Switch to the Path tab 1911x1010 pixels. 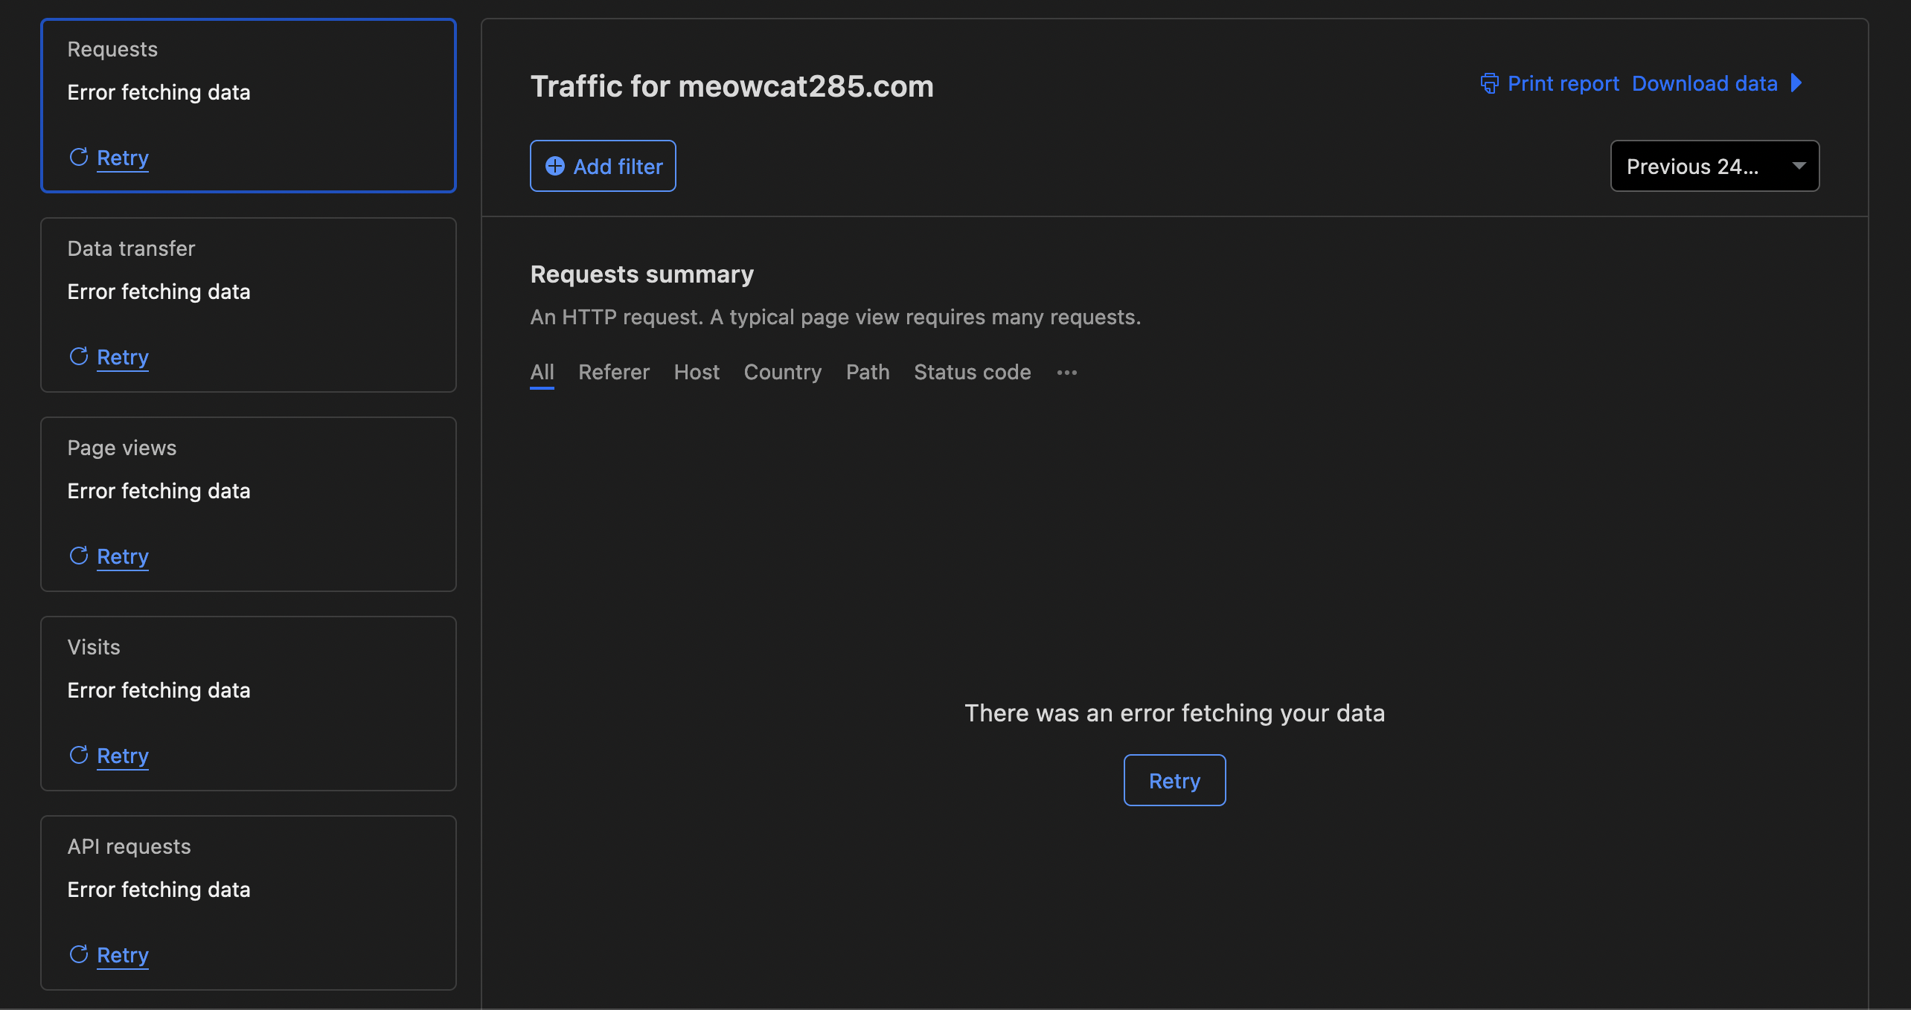click(x=868, y=372)
